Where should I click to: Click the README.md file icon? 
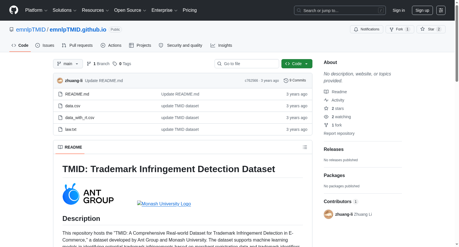pos(60,94)
